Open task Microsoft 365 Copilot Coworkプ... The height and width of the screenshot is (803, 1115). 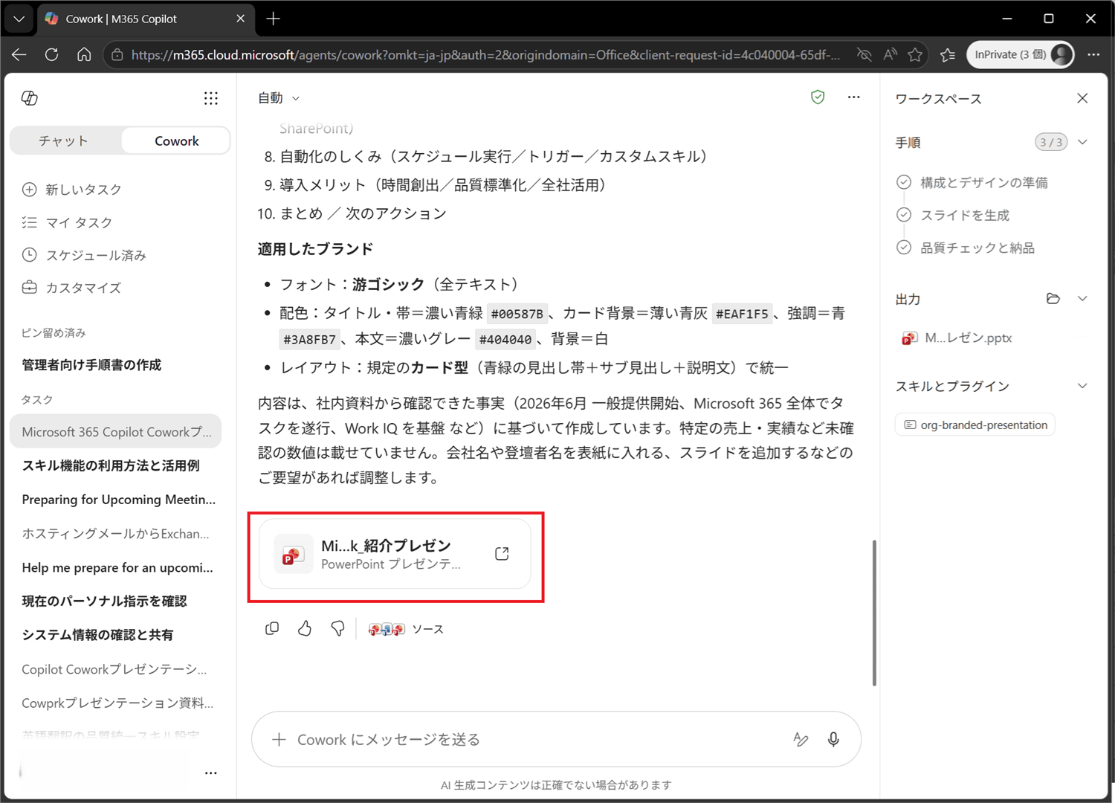[x=116, y=432]
